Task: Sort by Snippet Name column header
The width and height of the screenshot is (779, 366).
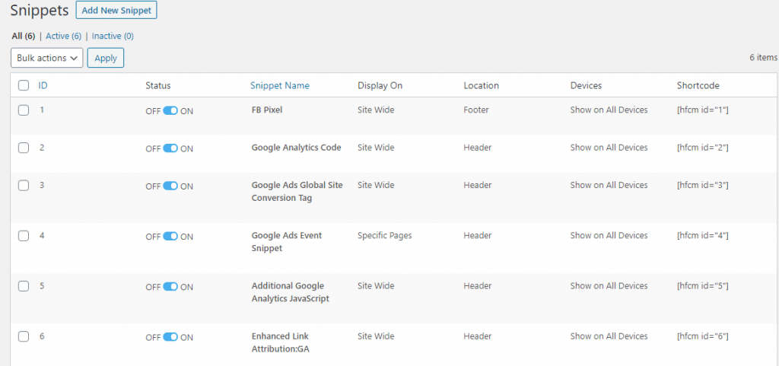Action: click(x=279, y=86)
